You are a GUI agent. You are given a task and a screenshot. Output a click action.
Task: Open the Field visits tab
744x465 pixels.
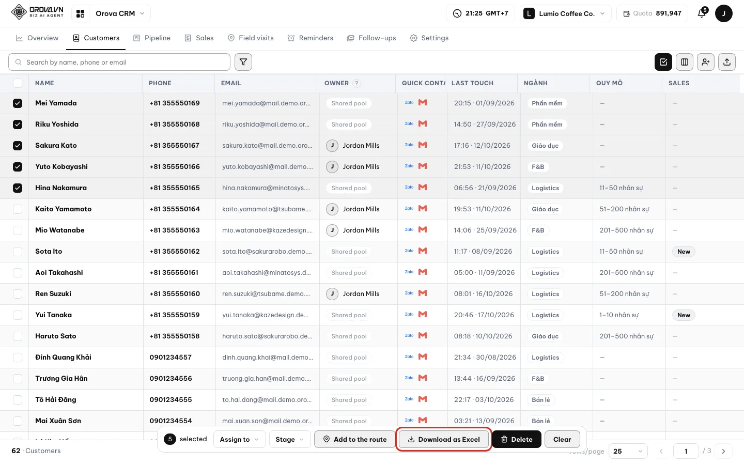coord(251,38)
